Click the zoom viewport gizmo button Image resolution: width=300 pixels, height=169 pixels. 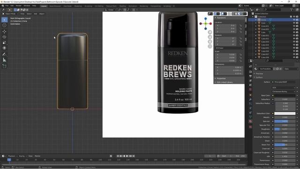click(210, 32)
